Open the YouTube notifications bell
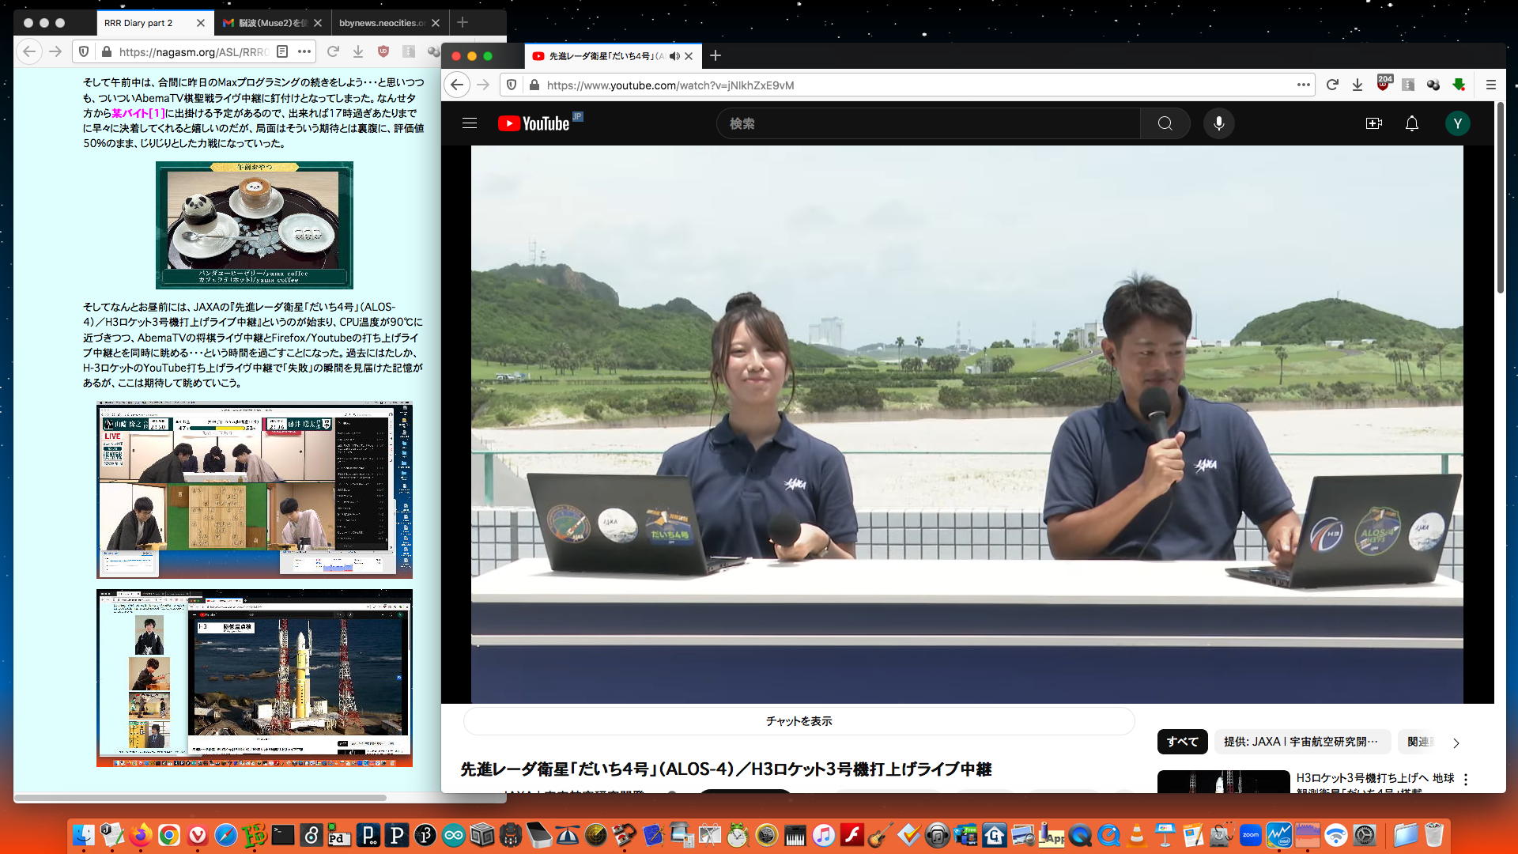The width and height of the screenshot is (1518, 854). 1411,123
